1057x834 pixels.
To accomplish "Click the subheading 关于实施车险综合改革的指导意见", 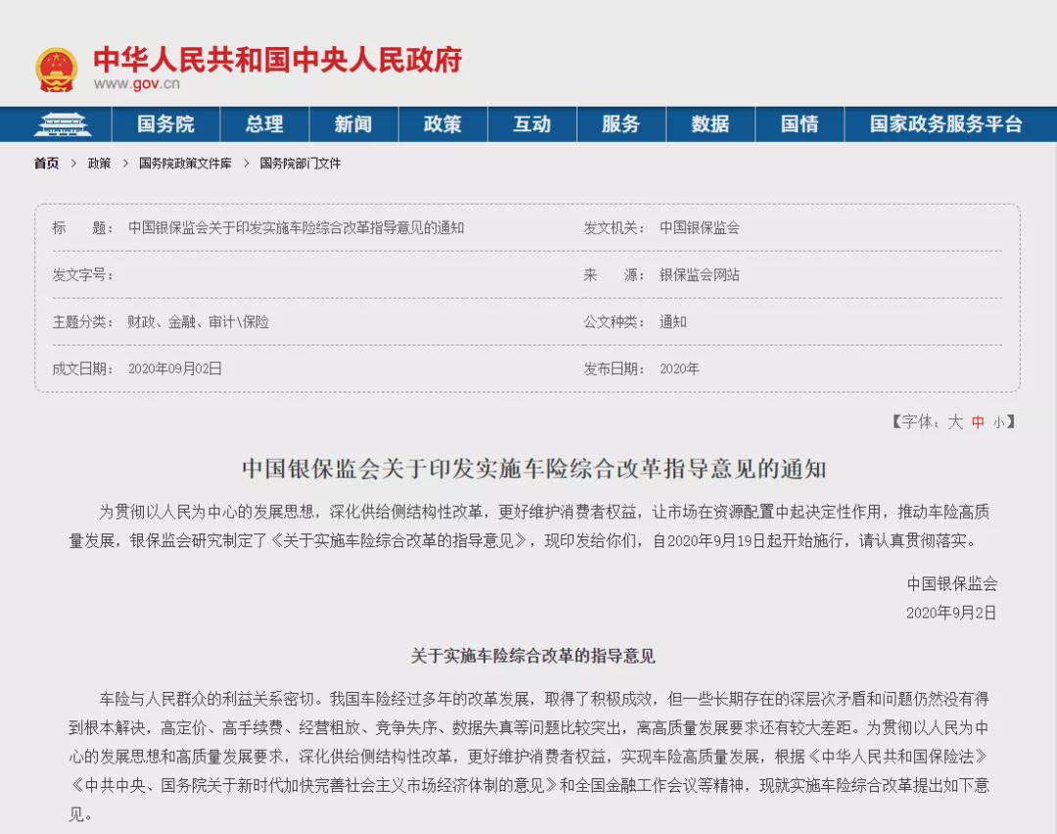I will pos(533,656).
